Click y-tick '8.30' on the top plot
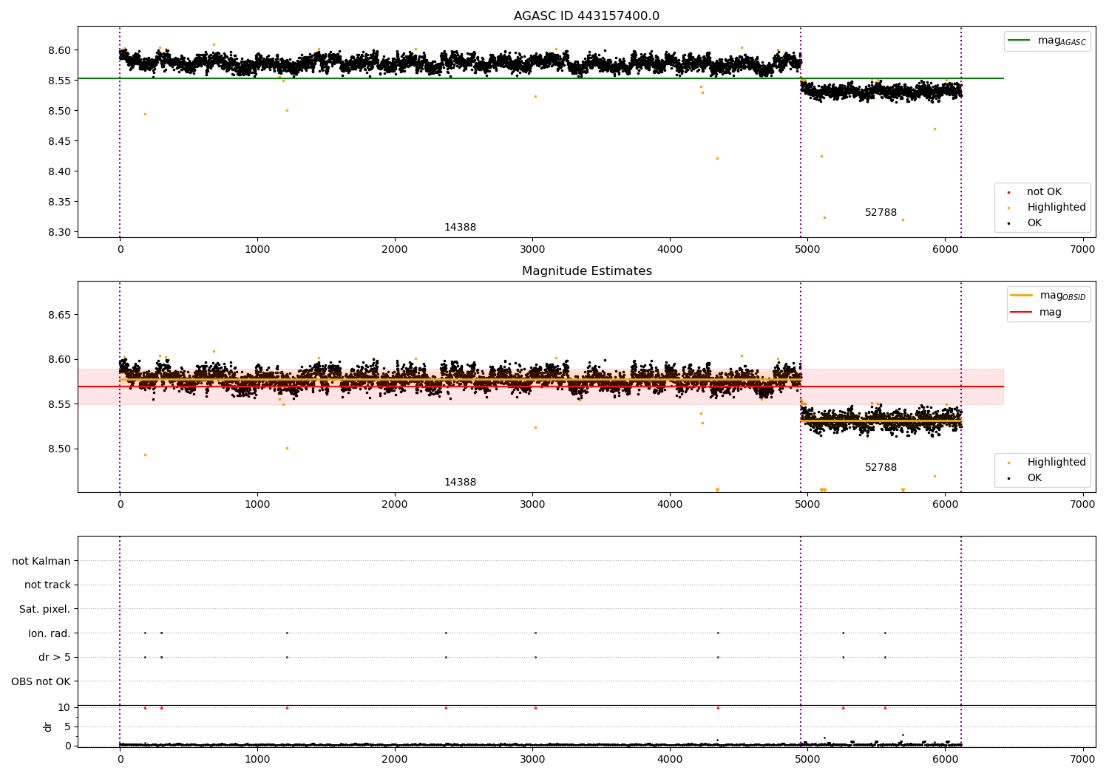Viewport: 1109px width, 776px height. click(x=59, y=232)
